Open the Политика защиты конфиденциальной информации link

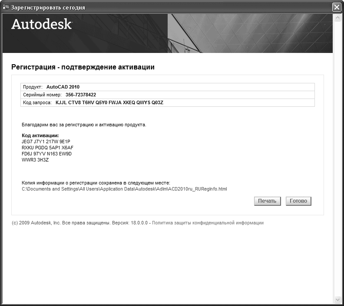(x=208, y=223)
